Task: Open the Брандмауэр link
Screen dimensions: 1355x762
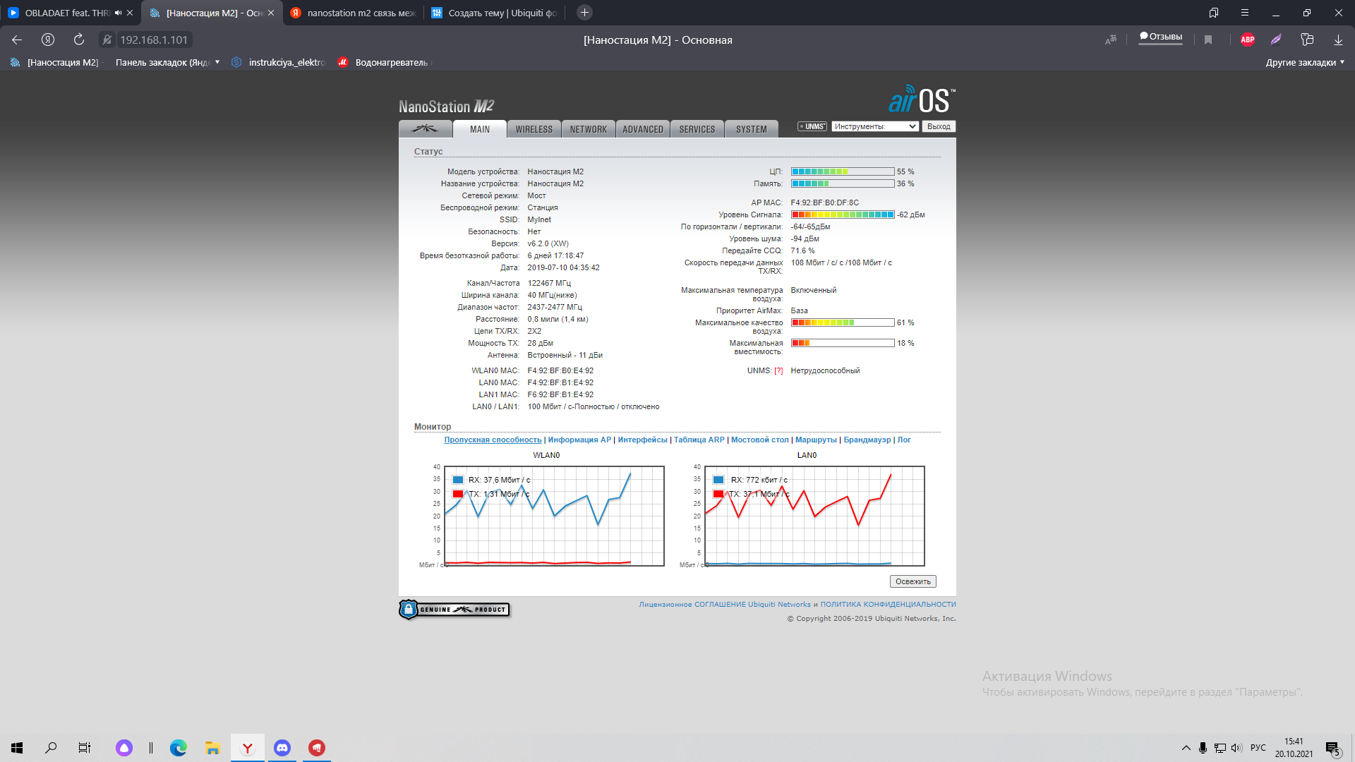Action: [867, 440]
